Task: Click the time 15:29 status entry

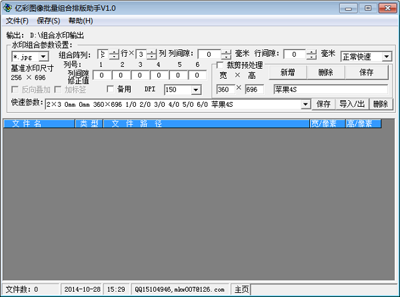Action: pos(116,290)
